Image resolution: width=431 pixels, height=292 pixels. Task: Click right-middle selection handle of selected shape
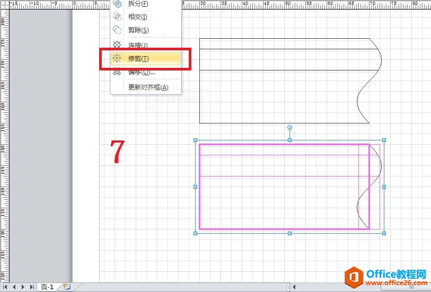click(384, 187)
